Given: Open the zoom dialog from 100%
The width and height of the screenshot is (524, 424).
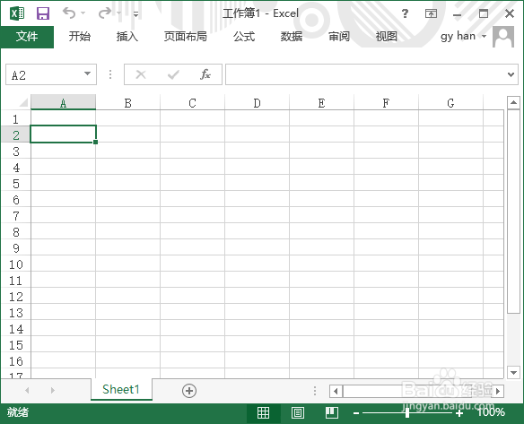Looking at the screenshot, I should pos(491,412).
